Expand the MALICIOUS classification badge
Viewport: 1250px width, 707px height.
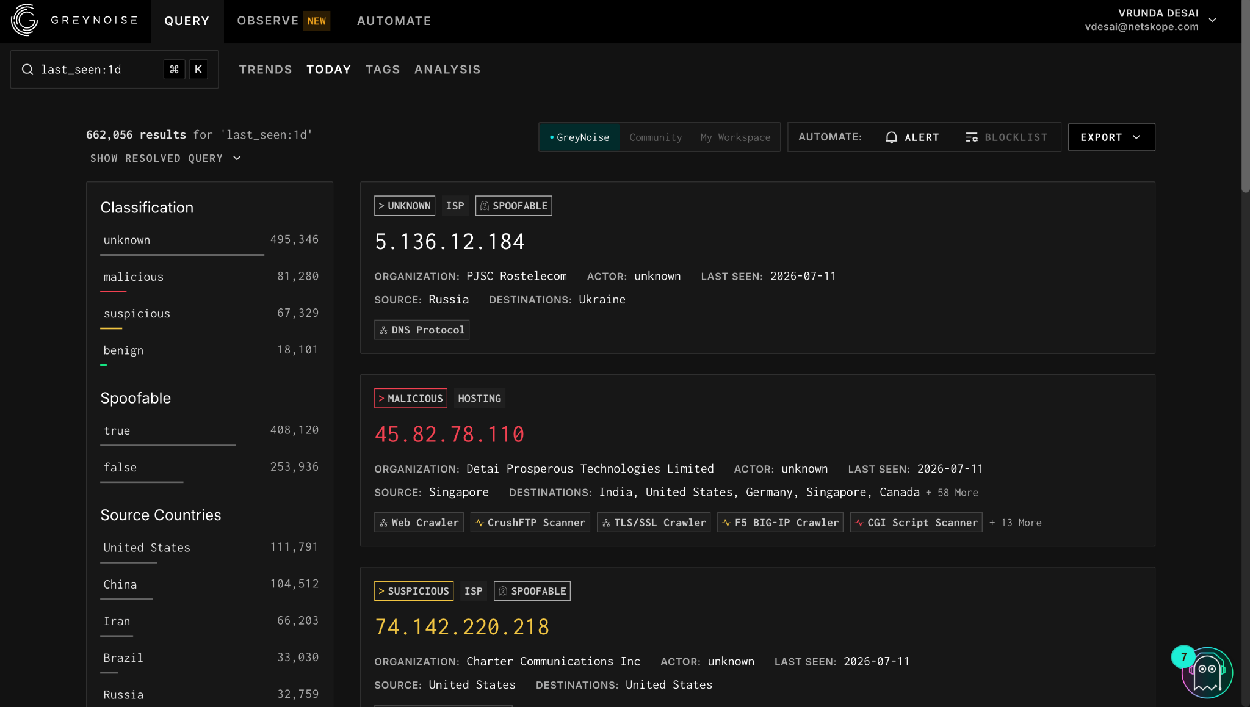[411, 399]
